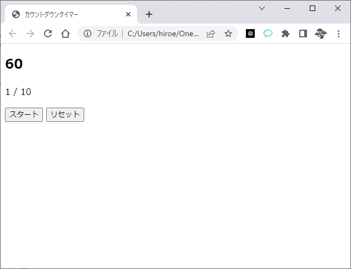
Task: Toggle the side panel icon
Action: (303, 33)
